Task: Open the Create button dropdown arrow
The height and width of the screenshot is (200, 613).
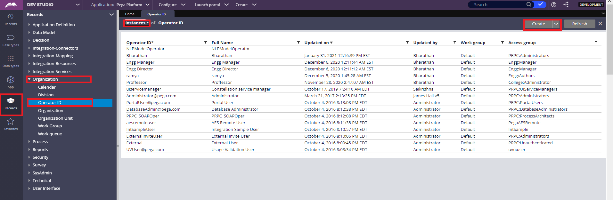Action: click(x=556, y=24)
